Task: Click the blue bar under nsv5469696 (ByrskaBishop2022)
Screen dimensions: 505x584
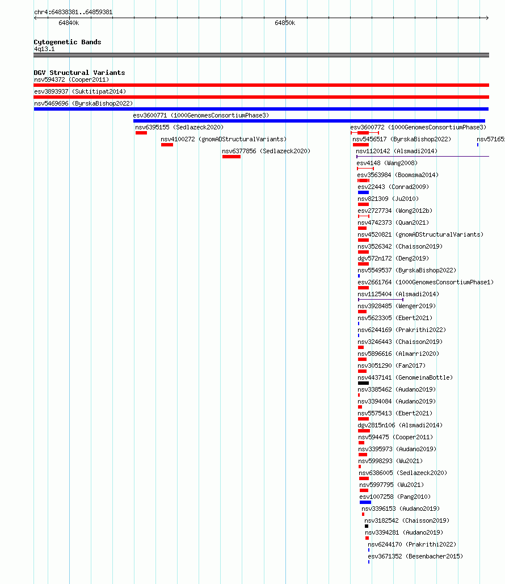Action: click(x=261, y=109)
